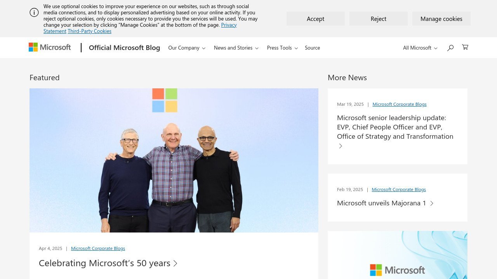The image size is (497, 279).
Task: Open the search magnifier icon
Action: [450, 48]
